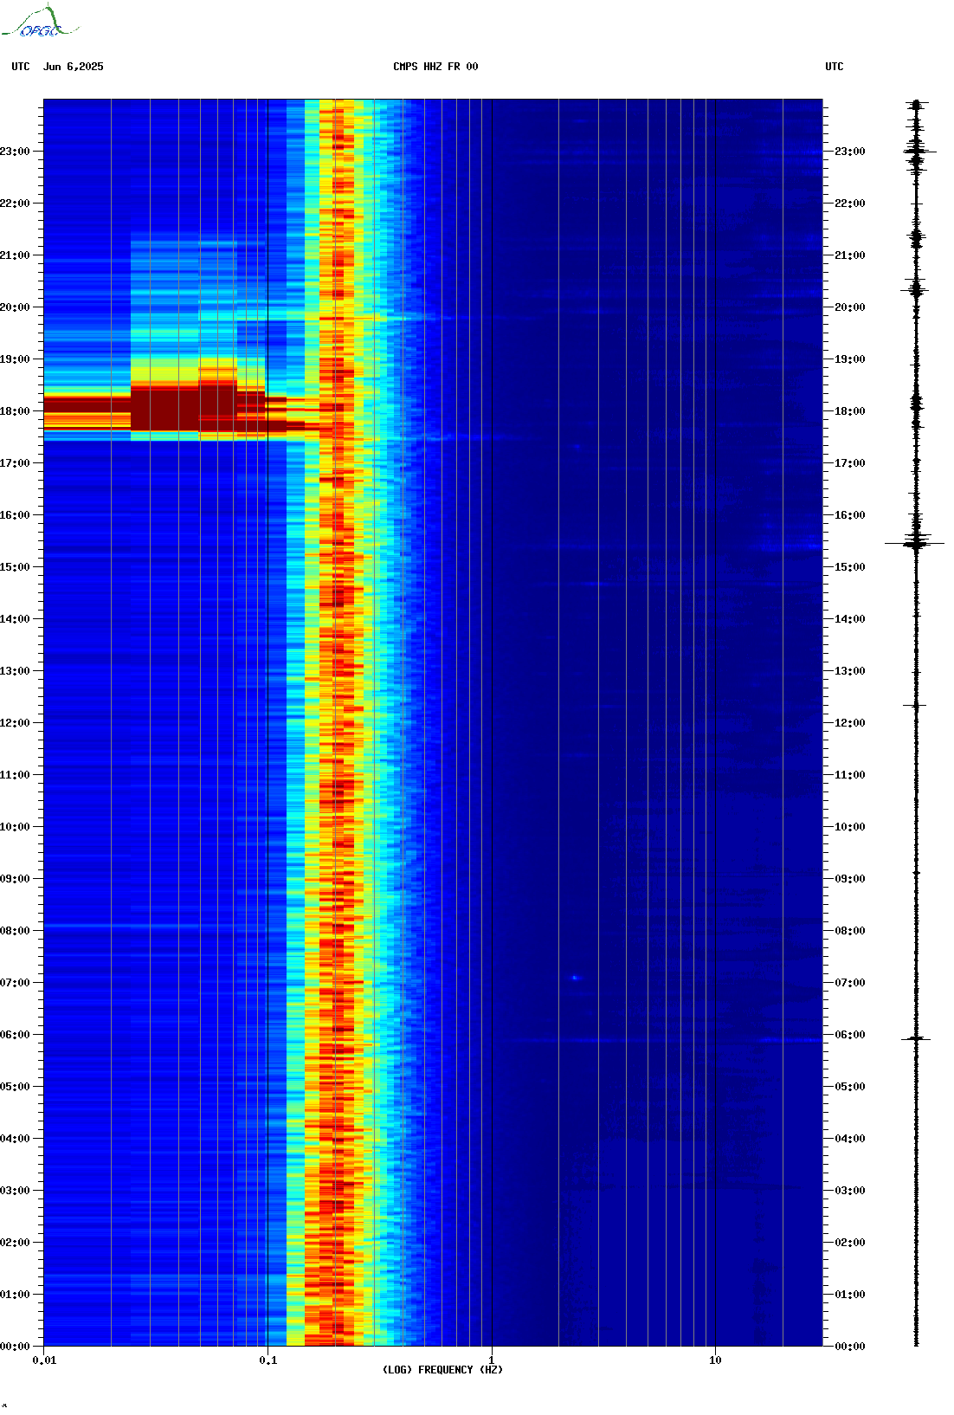Click the left-axis 19:00 time label
Screen dimensions: 954x1415
15,359
